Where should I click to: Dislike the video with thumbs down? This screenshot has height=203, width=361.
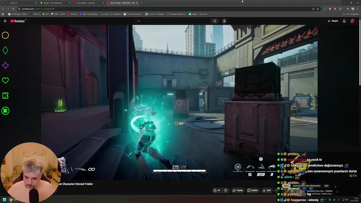(226, 190)
